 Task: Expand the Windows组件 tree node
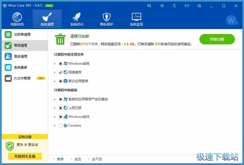(55, 117)
